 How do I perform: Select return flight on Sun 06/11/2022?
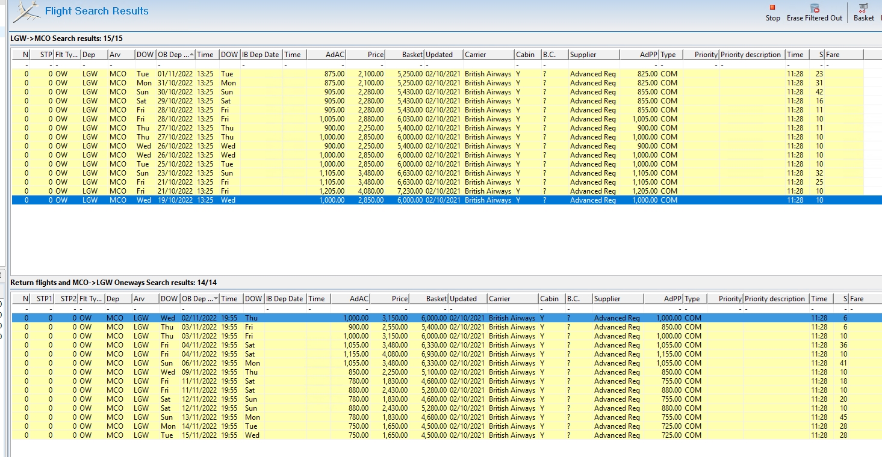(199, 363)
